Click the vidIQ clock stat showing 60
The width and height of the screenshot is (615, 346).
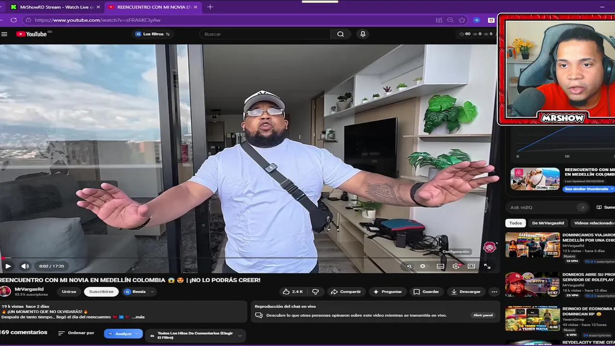coord(465,34)
